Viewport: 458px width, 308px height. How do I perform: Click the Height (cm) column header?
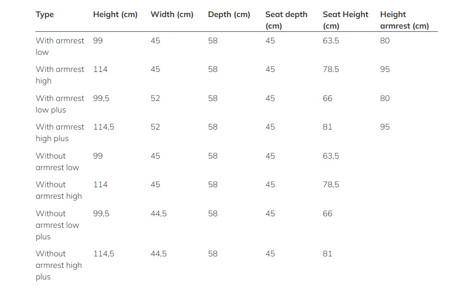pos(115,14)
